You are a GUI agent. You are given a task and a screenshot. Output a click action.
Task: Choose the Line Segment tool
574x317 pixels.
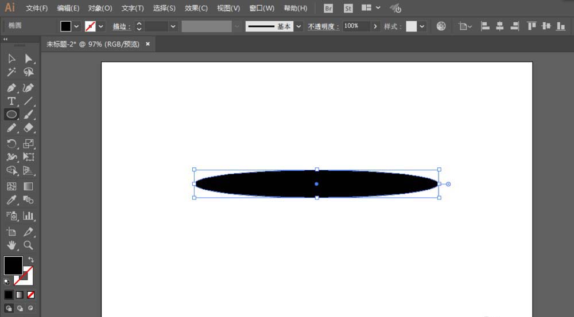28,101
